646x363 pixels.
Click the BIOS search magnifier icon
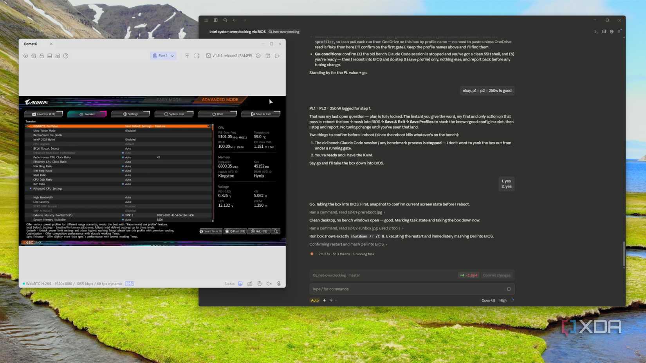click(276, 231)
